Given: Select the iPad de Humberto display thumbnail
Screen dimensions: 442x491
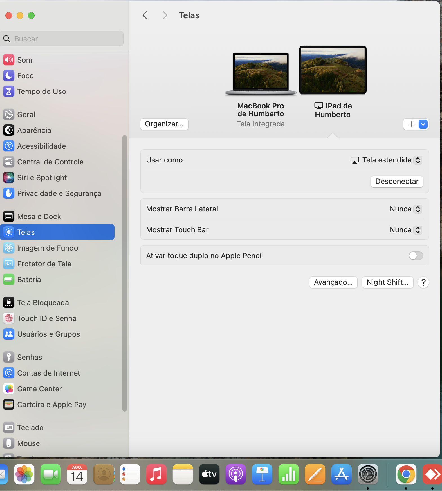Looking at the screenshot, I should coord(333,70).
